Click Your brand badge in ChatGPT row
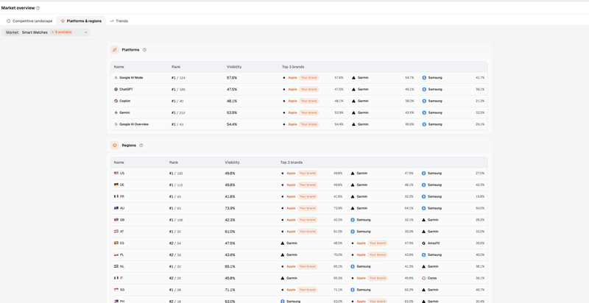The height and width of the screenshot is (303, 589). click(308, 89)
